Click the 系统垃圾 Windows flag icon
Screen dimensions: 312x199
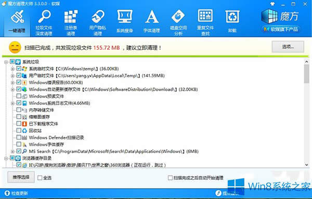tap(18, 62)
